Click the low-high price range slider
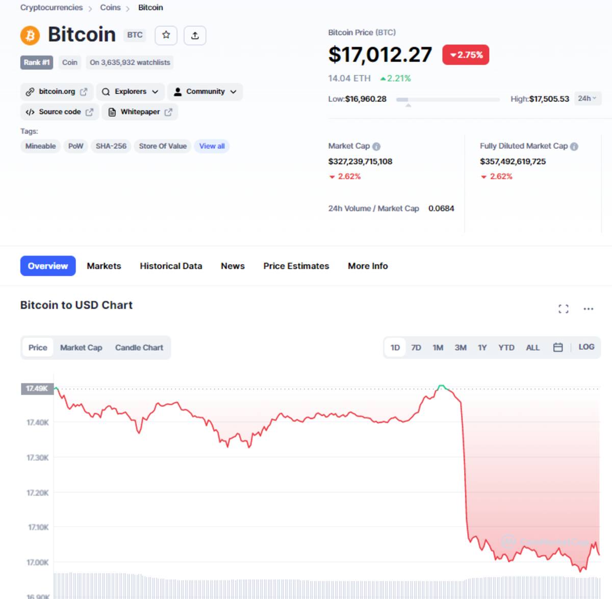Viewport: 612px width, 599px height. [448, 100]
